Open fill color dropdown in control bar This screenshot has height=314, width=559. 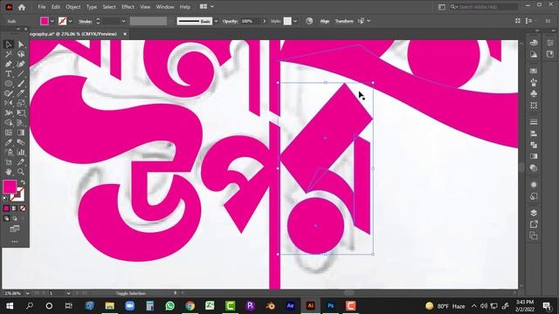(x=52, y=21)
